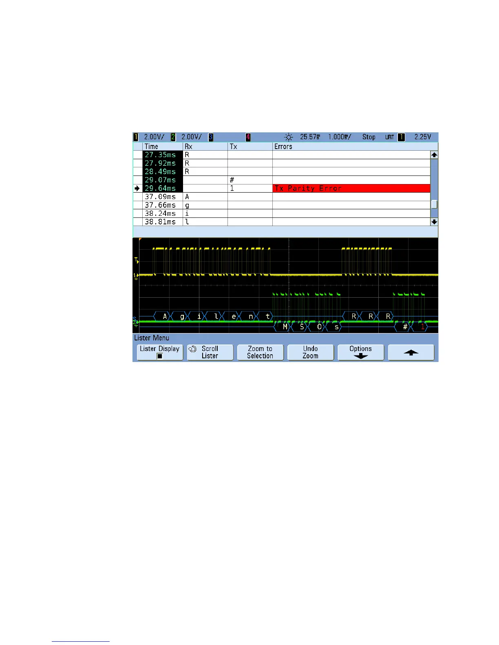Select the 38.24ms lister row

pos(282,213)
